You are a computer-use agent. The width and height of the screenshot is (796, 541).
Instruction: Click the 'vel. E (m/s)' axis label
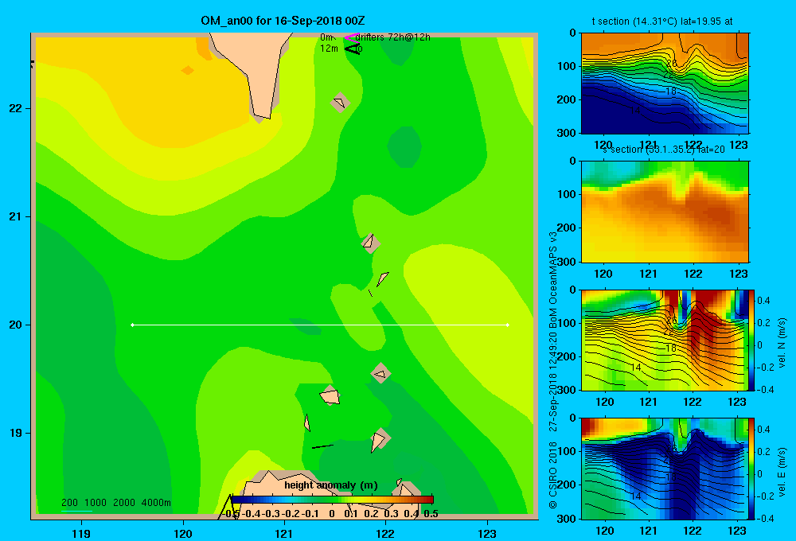coord(782,472)
